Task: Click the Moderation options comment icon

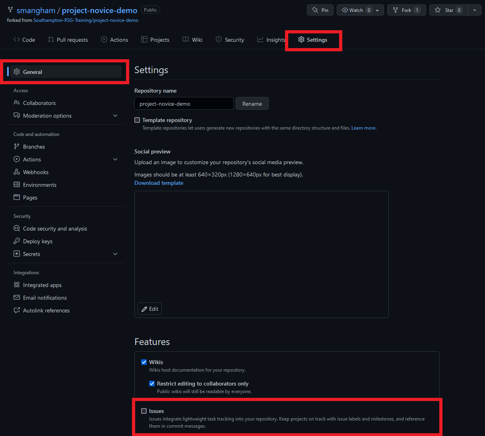Action: click(17, 116)
